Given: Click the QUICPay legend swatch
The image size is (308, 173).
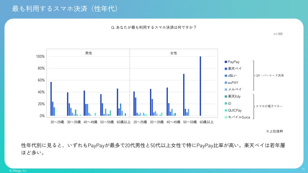Looking at the screenshot, I should [x=226, y=110].
